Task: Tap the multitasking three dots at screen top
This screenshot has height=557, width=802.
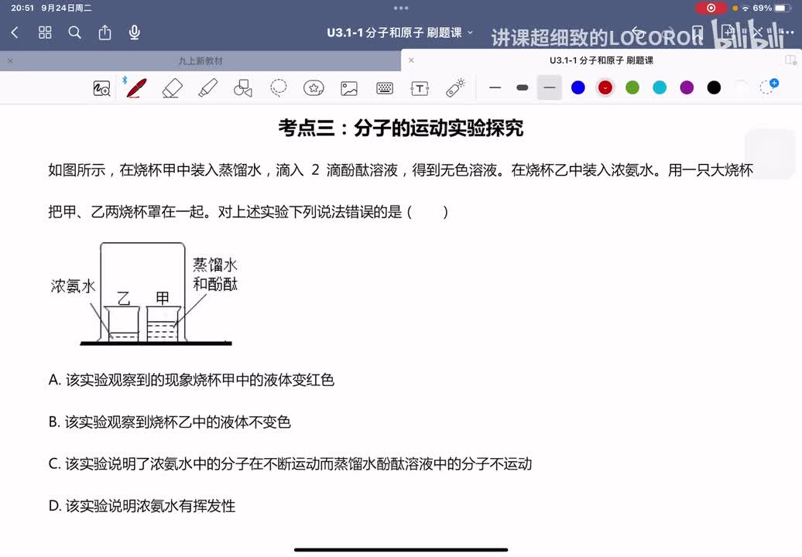Action: tap(401, 9)
